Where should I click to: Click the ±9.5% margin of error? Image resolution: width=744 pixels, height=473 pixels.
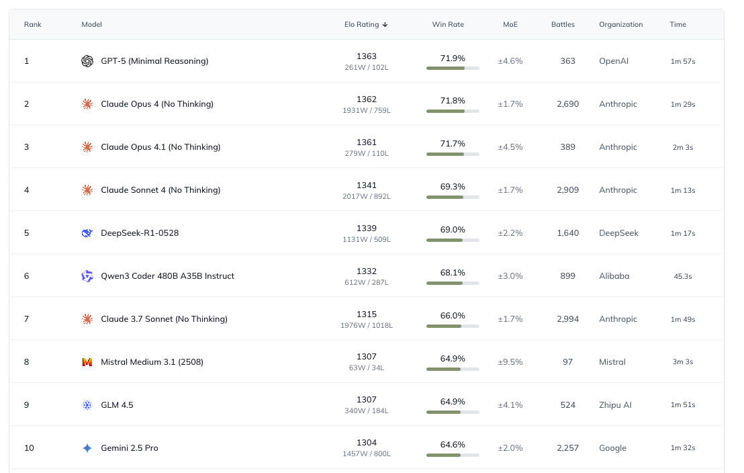(510, 362)
